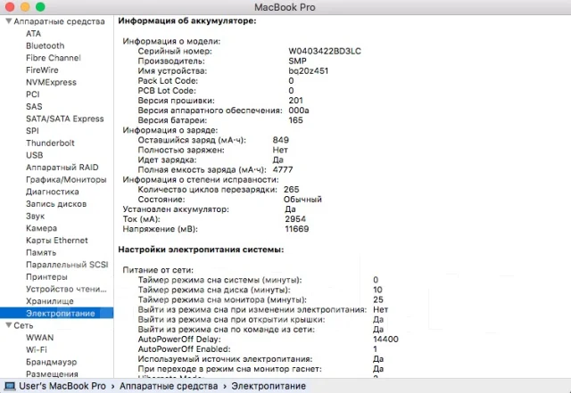Image resolution: width=571 pixels, height=393 pixels.
Task: Click the yellow minimize window button
Action: [25, 6]
